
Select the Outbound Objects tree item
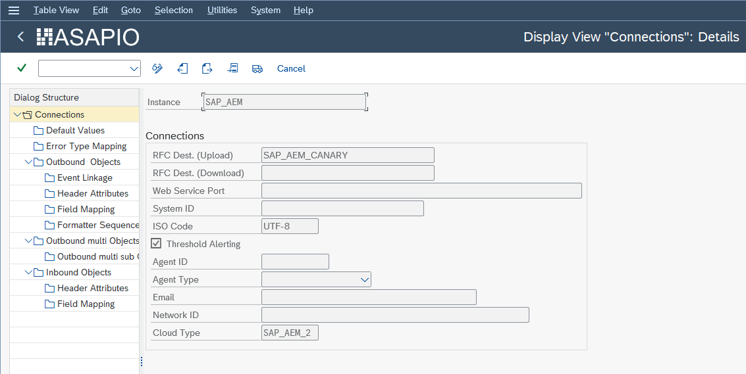83,162
